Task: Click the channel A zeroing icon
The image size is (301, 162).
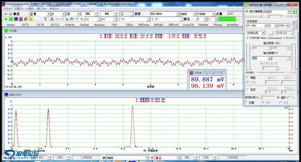Action: pyautogui.click(x=57, y=19)
